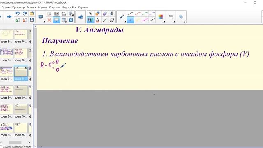Insert a table with the Table icon

(x=63, y=20)
